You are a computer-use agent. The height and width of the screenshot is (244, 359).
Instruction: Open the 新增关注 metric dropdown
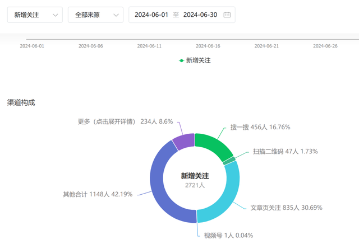pos(35,15)
